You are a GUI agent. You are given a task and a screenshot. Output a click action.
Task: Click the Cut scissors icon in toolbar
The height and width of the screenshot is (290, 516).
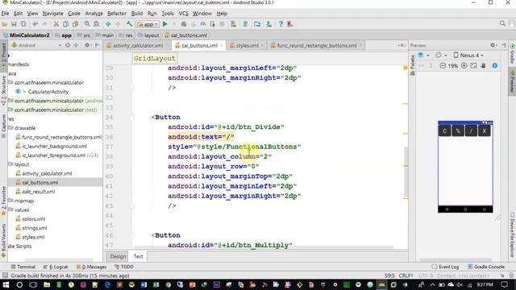pyautogui.click(x=56, y=24)
